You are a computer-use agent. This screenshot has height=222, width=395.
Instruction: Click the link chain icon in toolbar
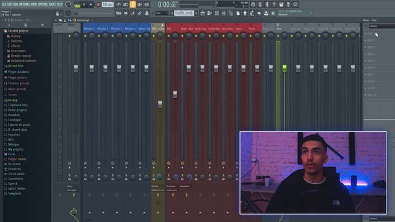coord(140,13)
